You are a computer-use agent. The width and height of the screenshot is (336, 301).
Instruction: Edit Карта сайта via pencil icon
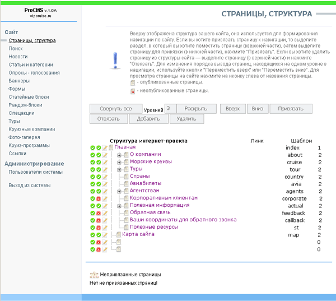pyautogui.click(x=105, y=235)
